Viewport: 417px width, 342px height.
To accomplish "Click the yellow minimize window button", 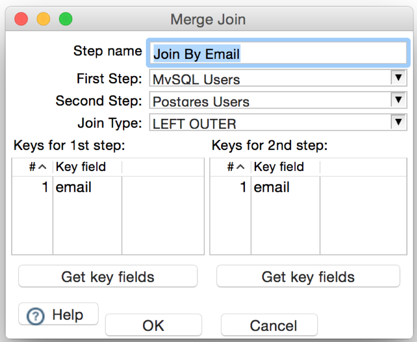I will [43, 19].
